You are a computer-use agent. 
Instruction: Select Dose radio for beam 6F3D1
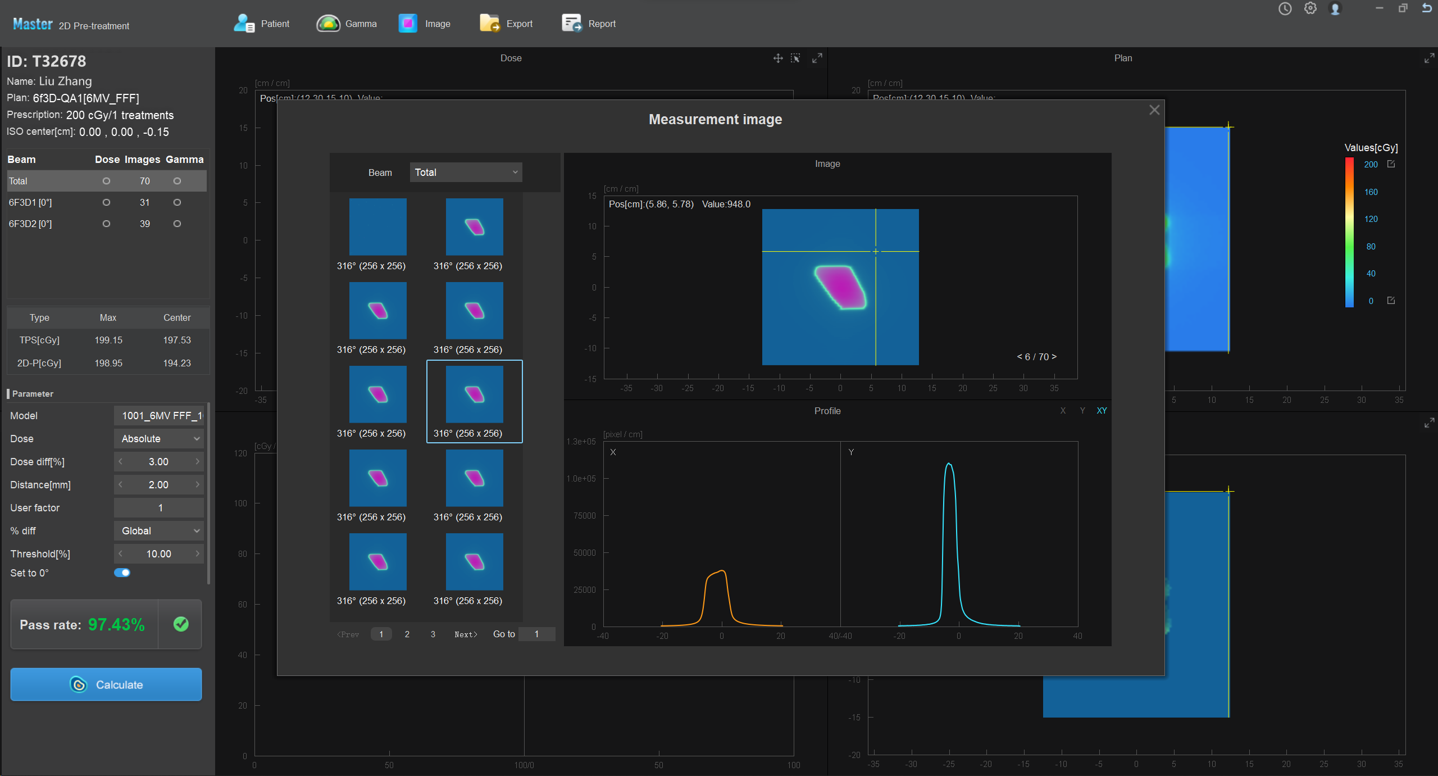tap(106, 202)
